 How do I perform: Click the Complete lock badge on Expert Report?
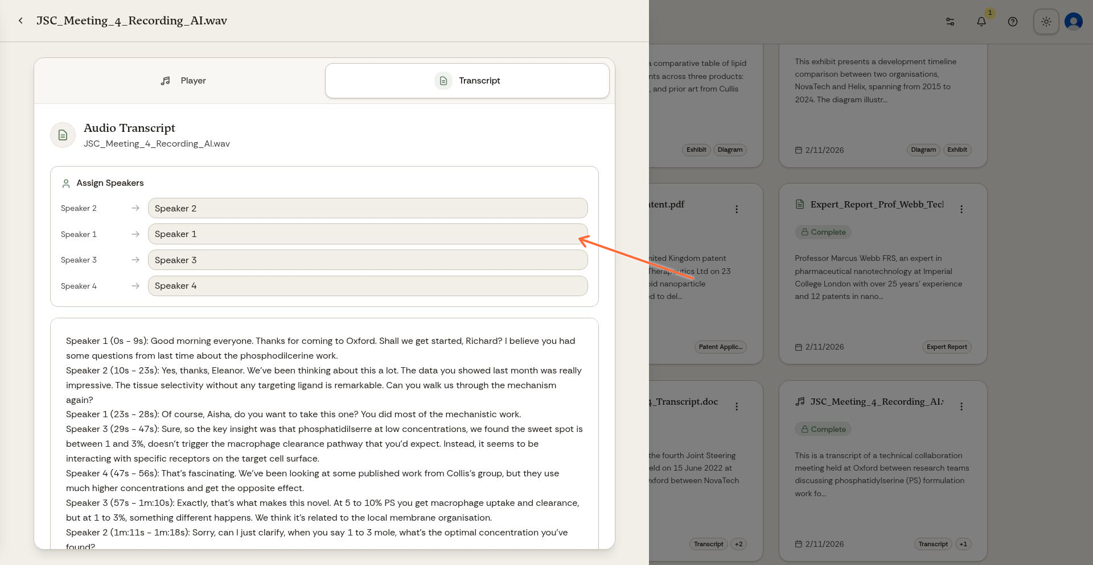pyautogui.click(x=823, y=232)
